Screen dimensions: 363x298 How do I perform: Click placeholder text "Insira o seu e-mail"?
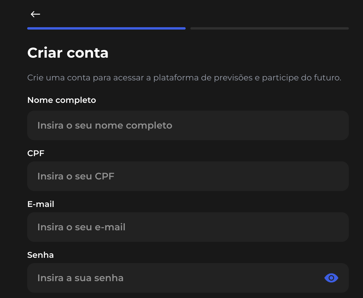tap(81, 227)
